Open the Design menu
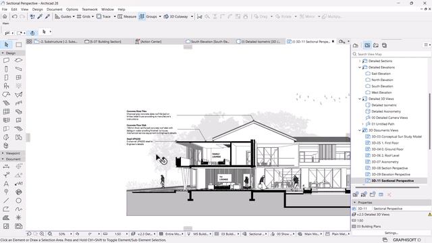Screen dimensions: 432x243 pos(38,9)
